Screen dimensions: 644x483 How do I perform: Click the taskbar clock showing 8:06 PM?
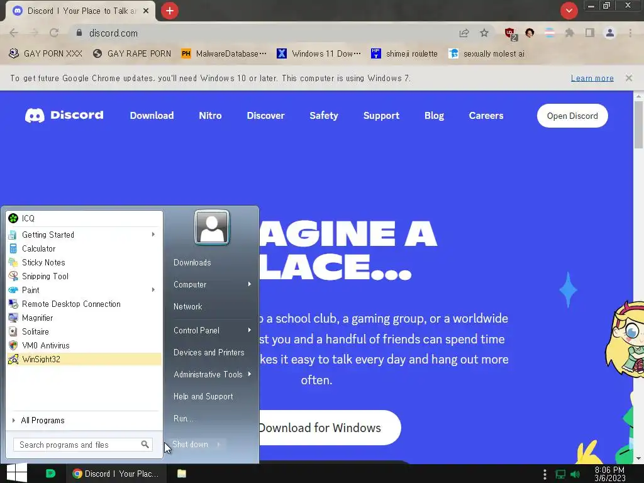[610, 474]
